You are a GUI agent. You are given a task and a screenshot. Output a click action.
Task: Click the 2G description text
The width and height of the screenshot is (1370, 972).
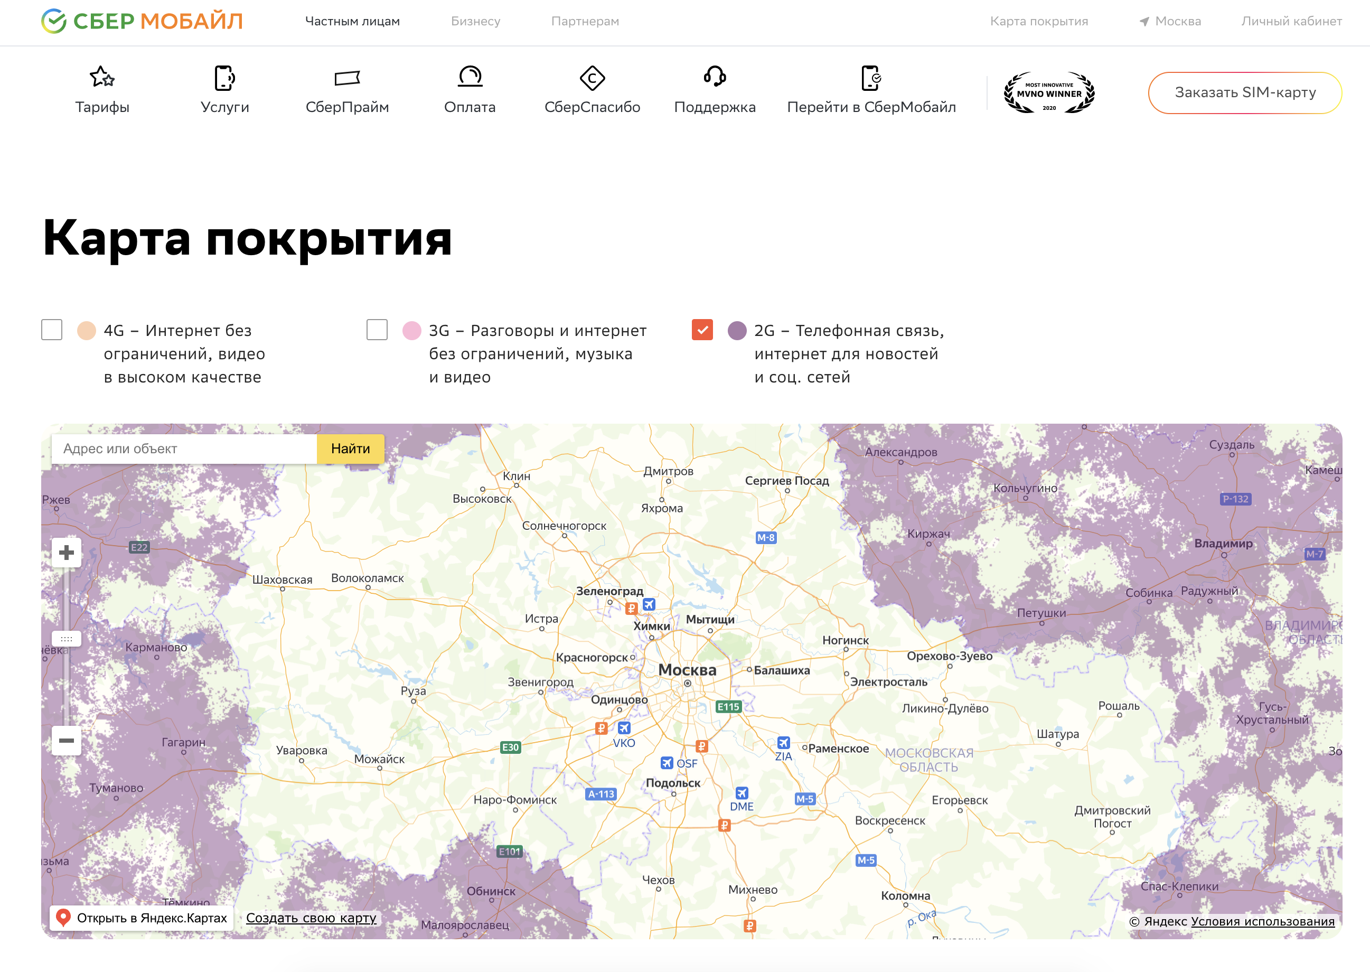(x=849, y=354)
